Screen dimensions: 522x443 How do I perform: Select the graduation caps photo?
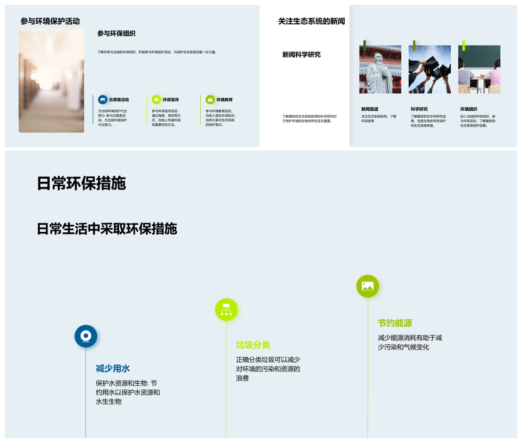(430, 69)
